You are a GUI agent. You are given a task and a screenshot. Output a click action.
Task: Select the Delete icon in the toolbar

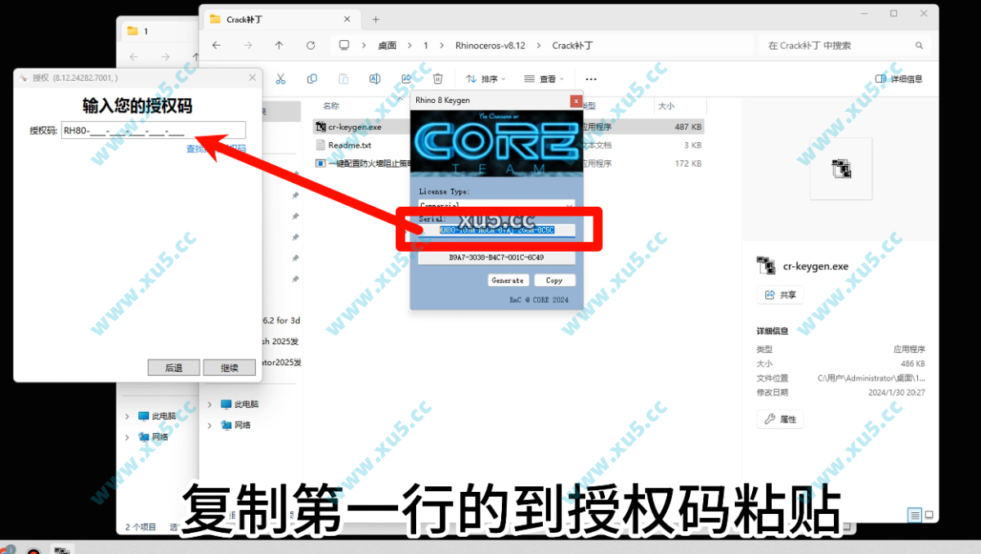click(439, 78)
